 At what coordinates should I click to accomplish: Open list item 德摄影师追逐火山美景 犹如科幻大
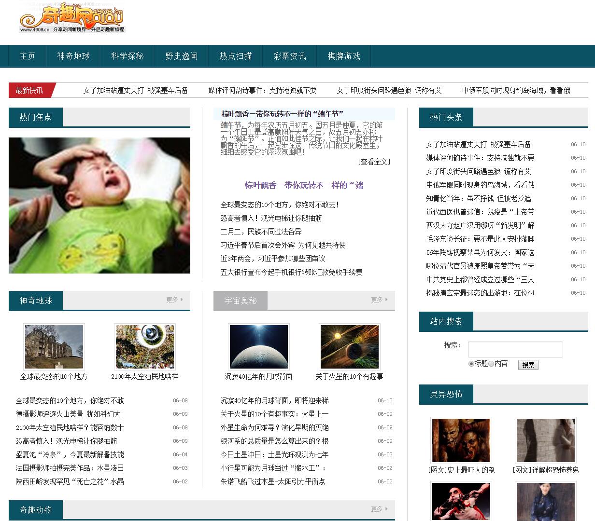click(x=68, y=414)
